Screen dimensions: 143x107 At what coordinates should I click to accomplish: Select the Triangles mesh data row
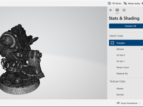(126, 43)
